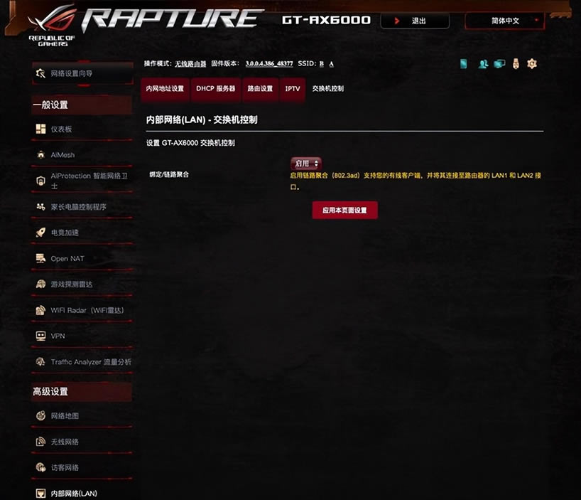This screenshot has height=500, width=581.
Task: Switch to the 内网地址设置 tab
Action: pos(165,89)
